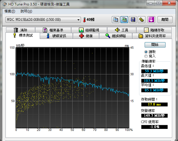The image size is (178, 141).
Task: Click the -1.0% CPU usage value
Action: click(154, 127)
